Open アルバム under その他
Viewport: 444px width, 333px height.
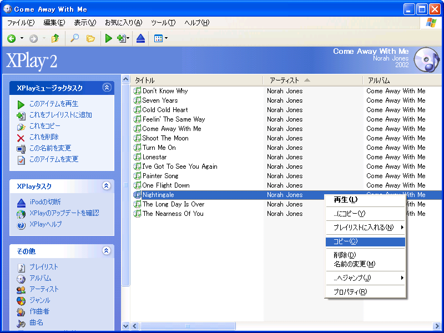point(41,279)
